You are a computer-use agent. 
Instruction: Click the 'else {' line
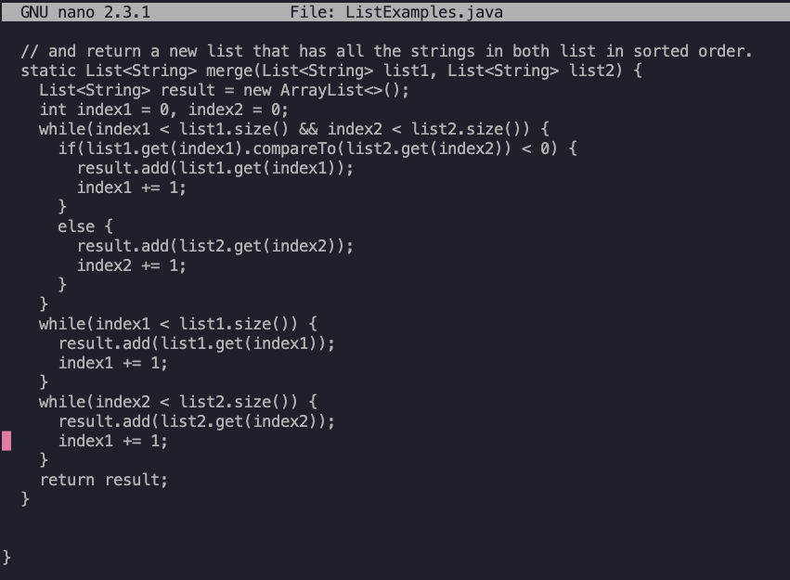tap(85, 226)
